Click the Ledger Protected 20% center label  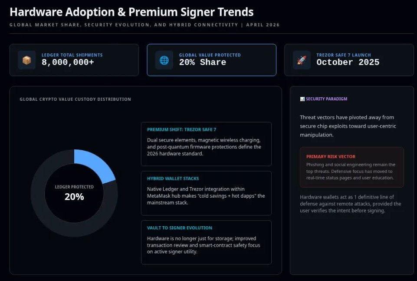pos(74,192)
